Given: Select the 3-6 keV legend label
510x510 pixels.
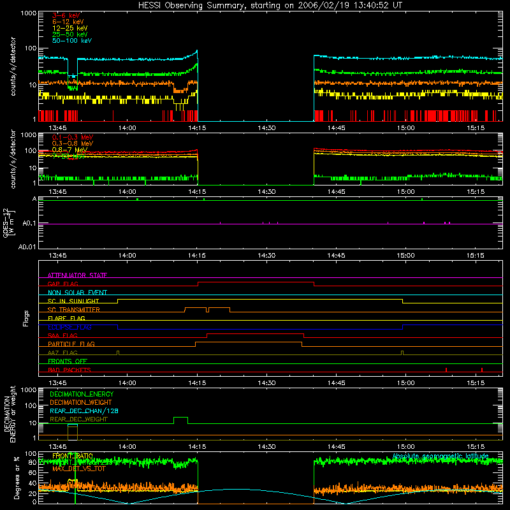Looking at the screenshot, I should (66, 15).
